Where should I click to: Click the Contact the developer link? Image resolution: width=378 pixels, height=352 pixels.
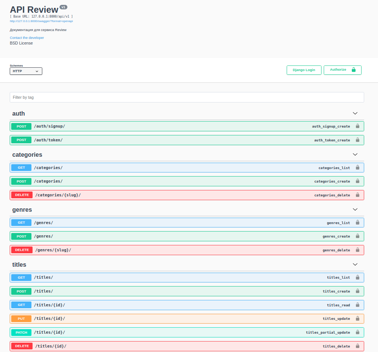pos(27,37)
